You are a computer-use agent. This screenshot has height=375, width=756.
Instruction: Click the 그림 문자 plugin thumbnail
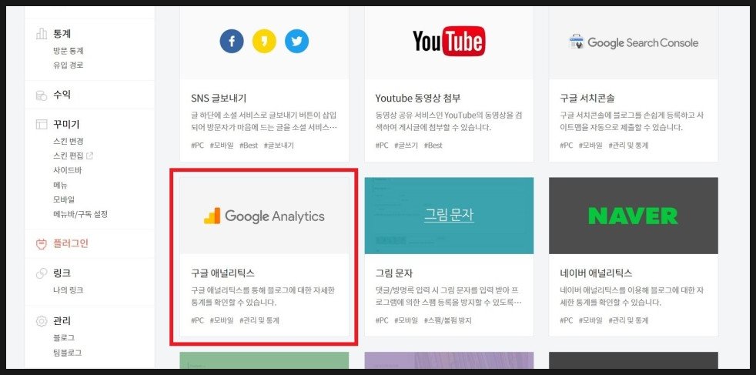(449, 216)
